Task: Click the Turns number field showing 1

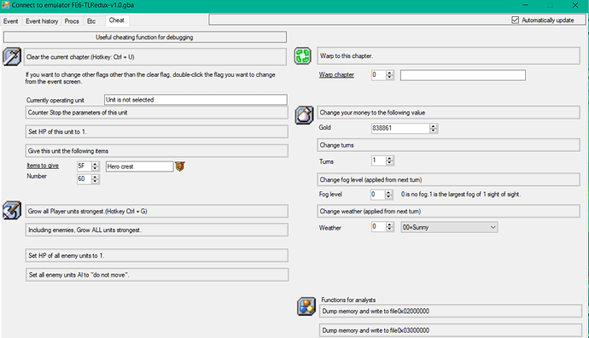Action: tap(379, 160)
